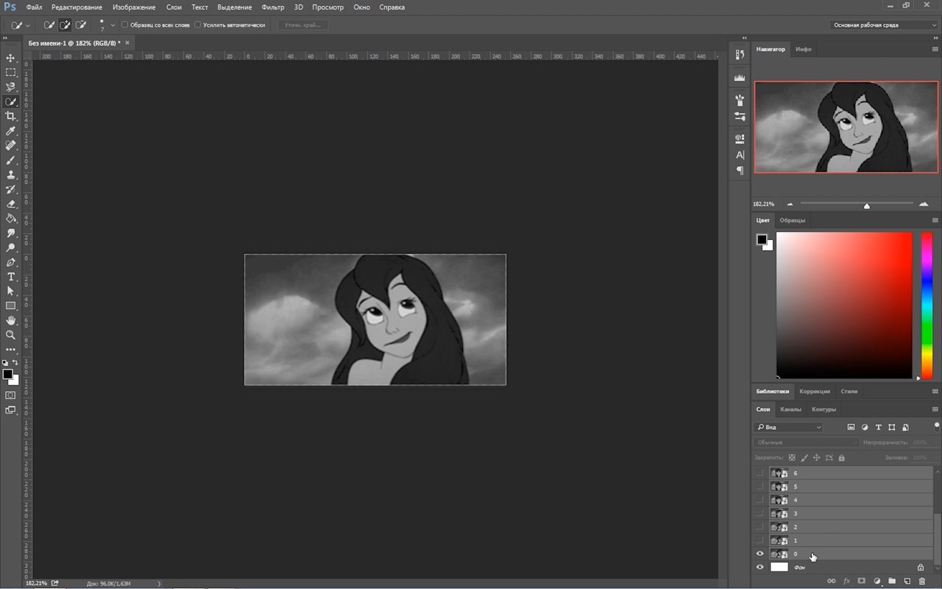Viewport: 942px width, 589px height.
Task: Select the Healing Brush tool
Action: click(10, 145)
